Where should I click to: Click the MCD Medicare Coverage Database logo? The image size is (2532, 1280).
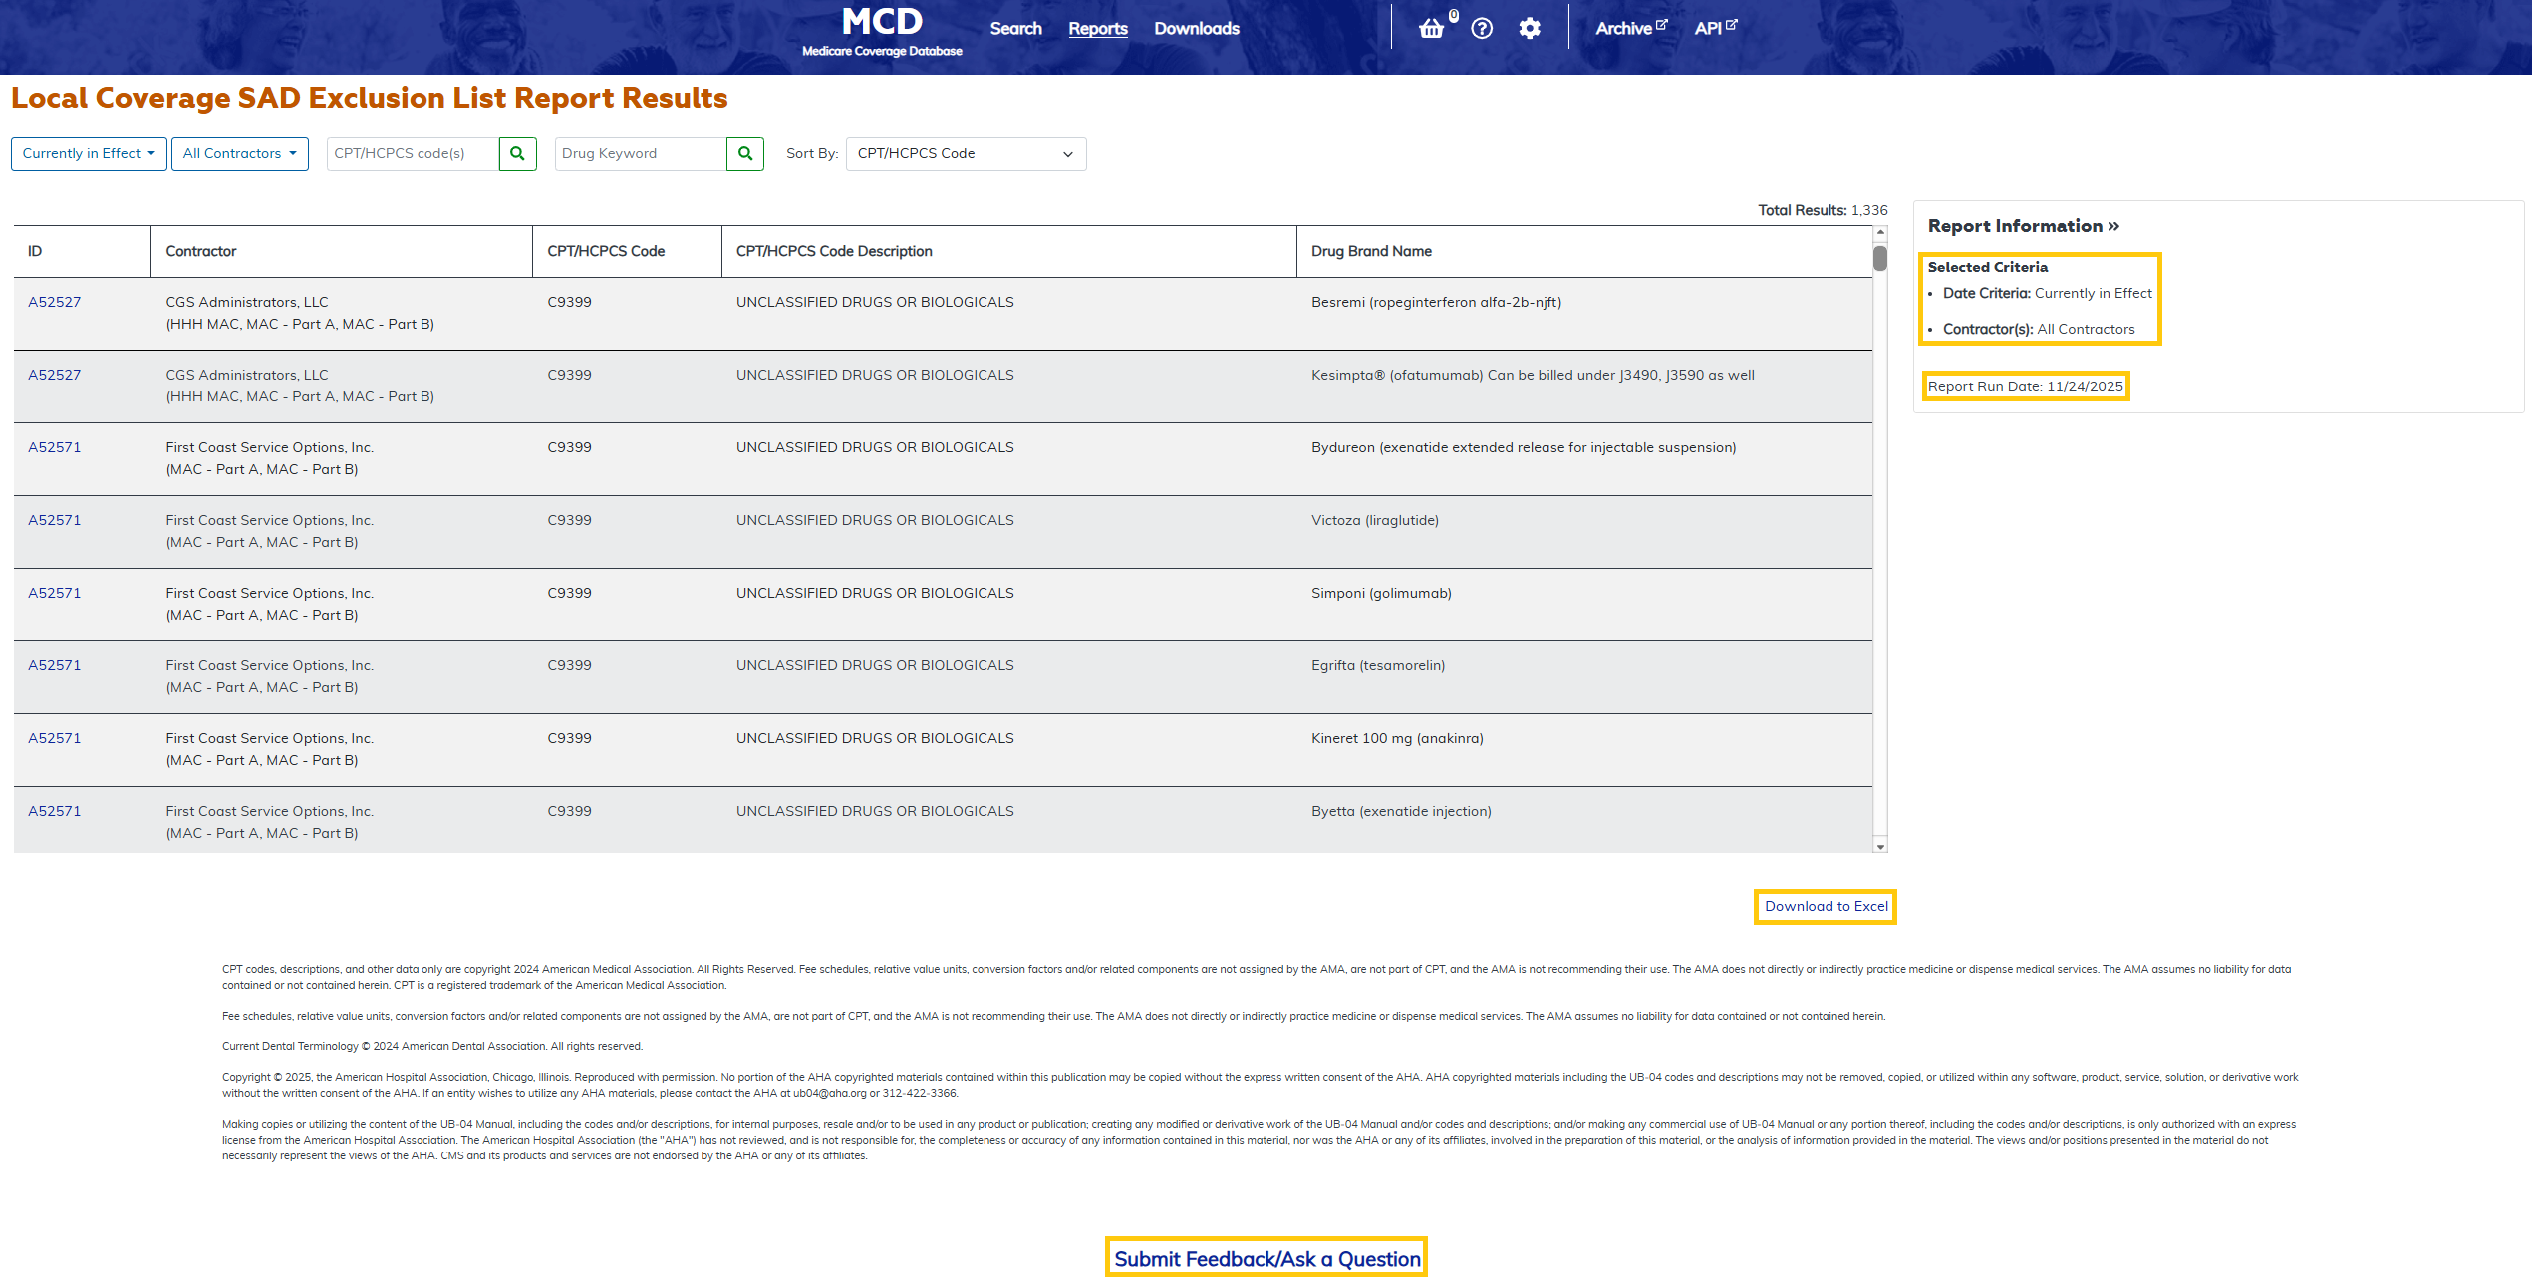[880, 28]
